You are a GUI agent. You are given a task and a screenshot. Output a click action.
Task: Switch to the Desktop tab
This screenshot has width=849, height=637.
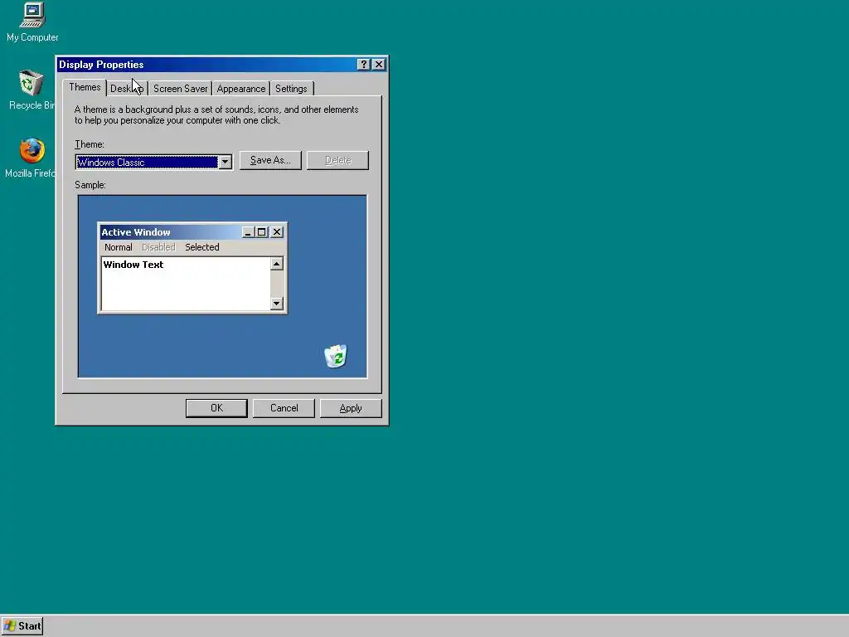[x=127, y=88]
